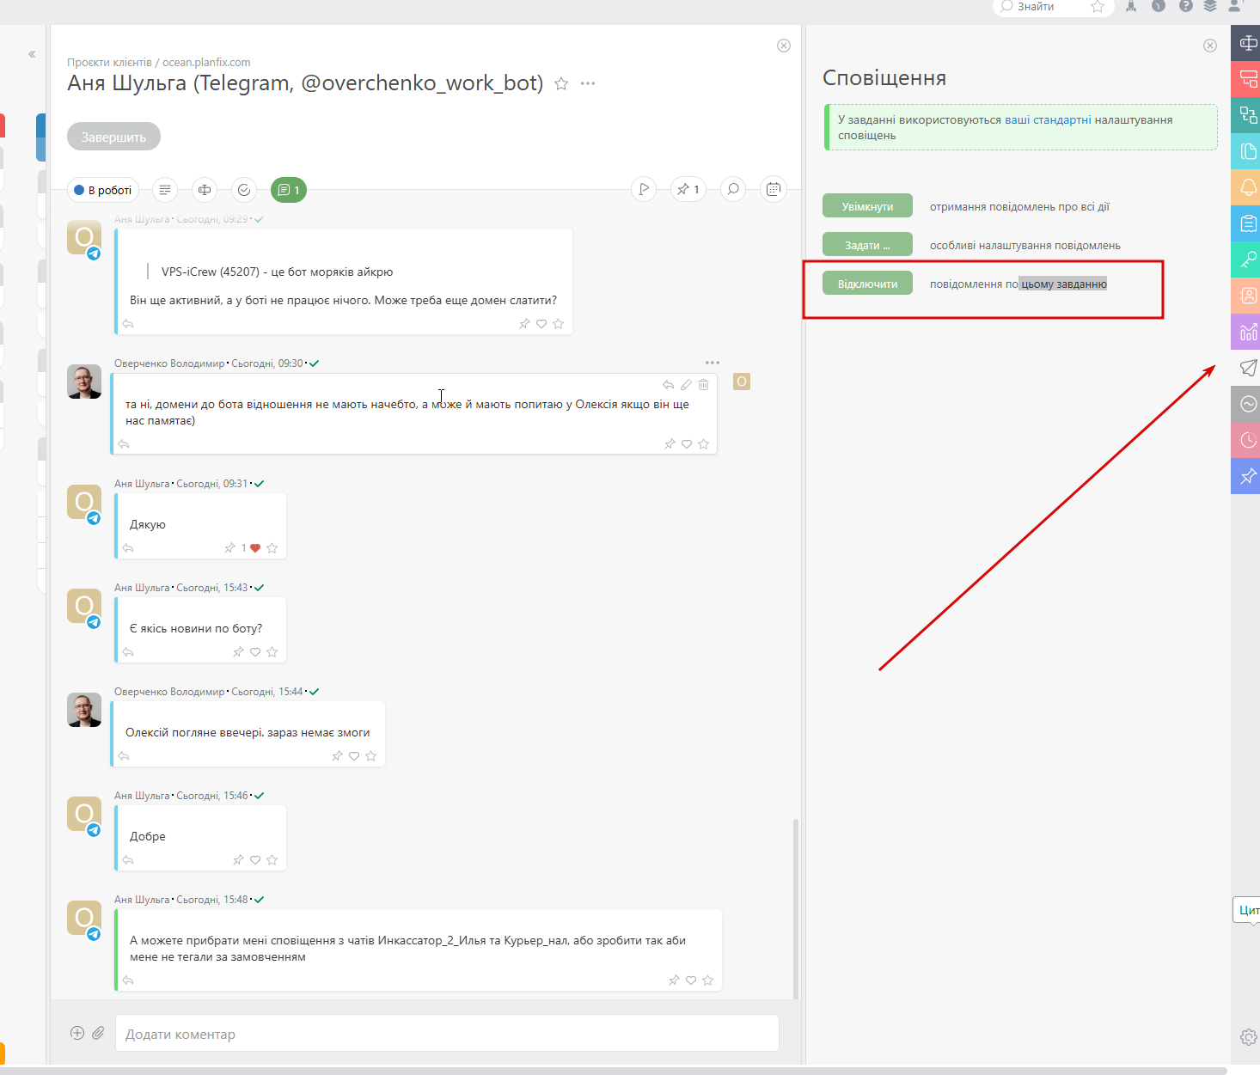Open the green key icon in right sidebar
Image resolution: width=1260 pixels, height=1075 pixels.
tap(1247, 260)
